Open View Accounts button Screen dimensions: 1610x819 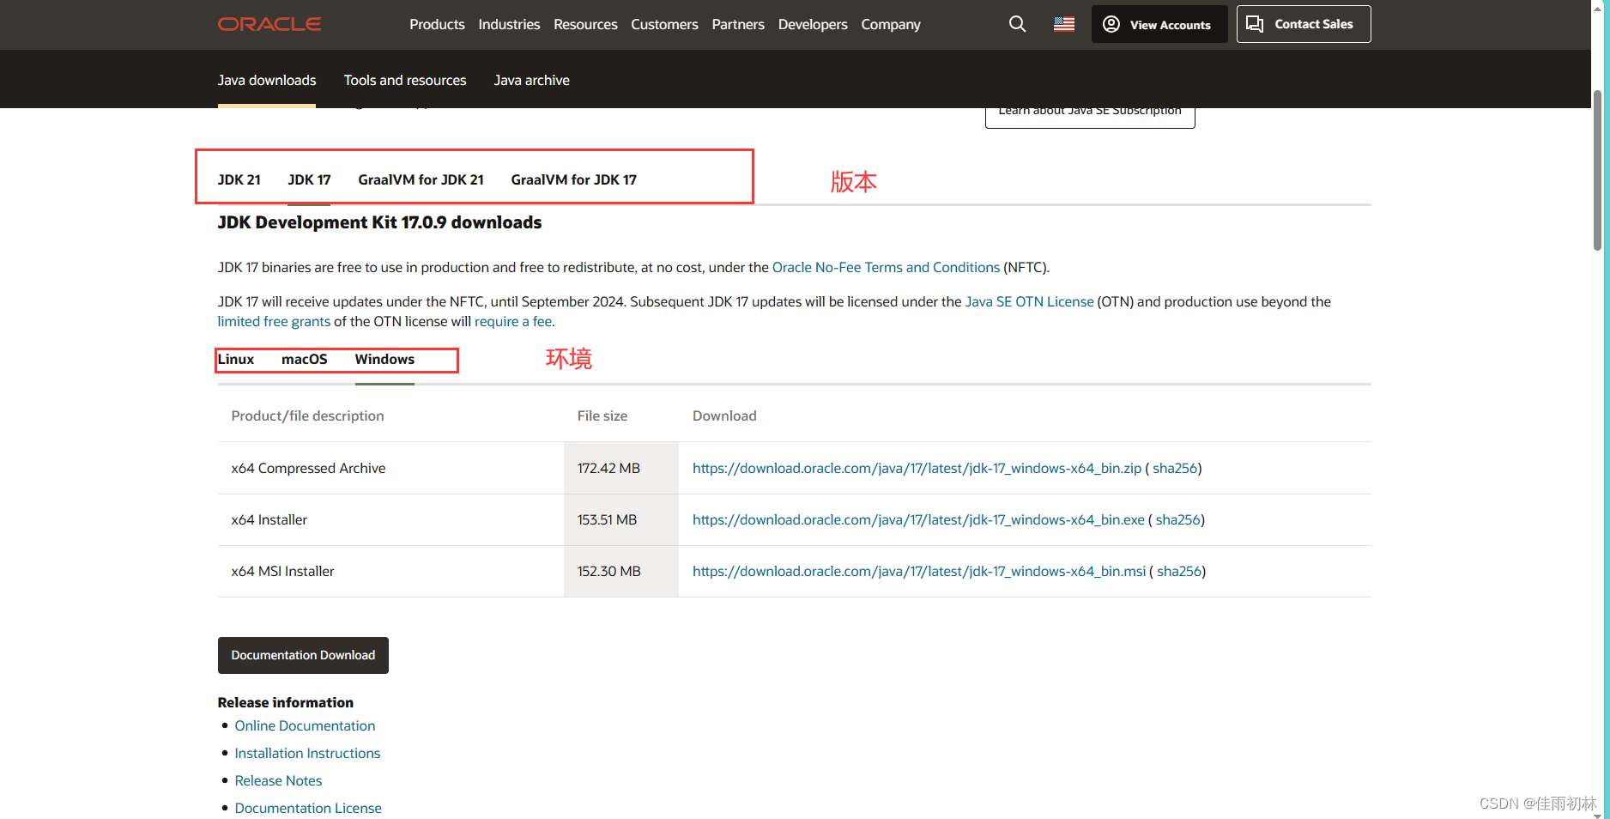tap(1159, 24)
